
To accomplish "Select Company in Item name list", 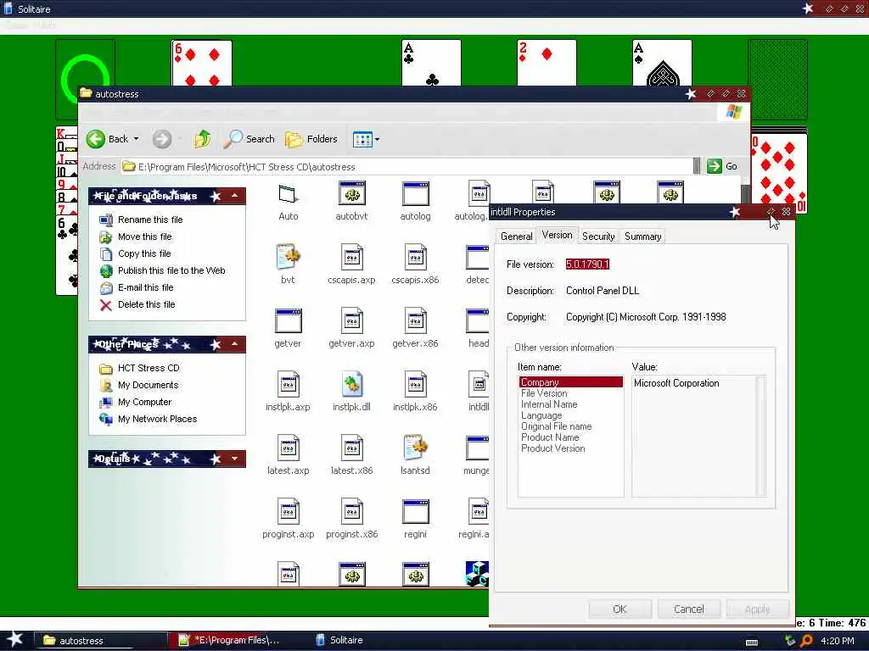I will [571, 382].
